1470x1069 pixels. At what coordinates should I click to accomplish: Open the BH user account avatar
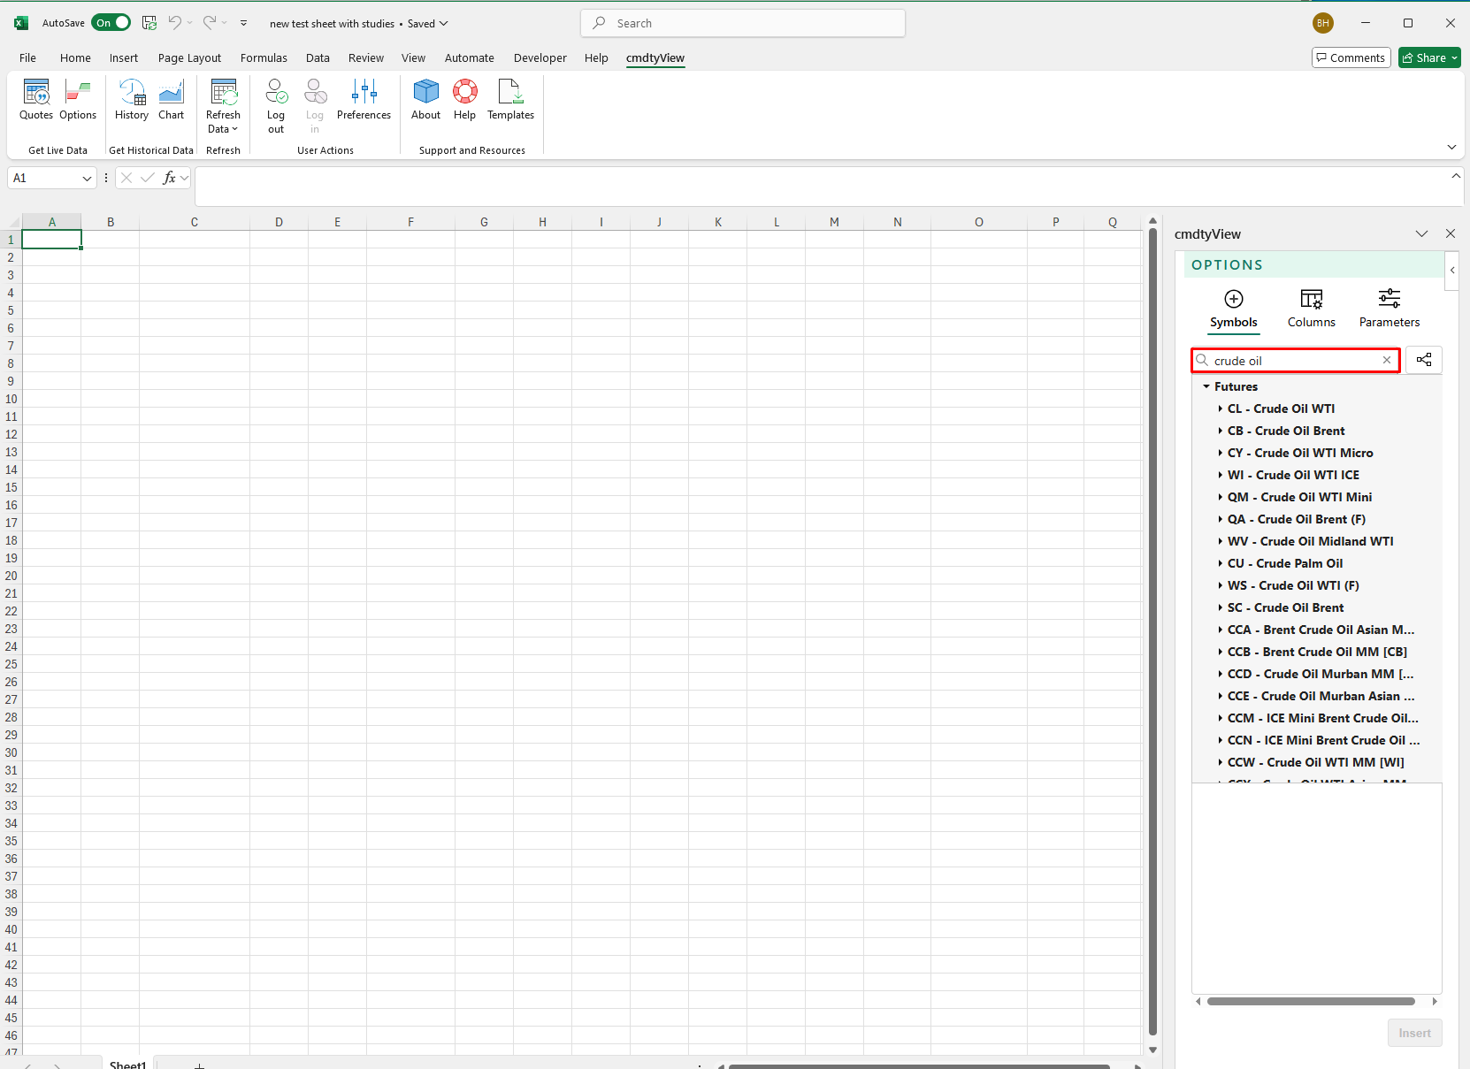[1322, 23]
